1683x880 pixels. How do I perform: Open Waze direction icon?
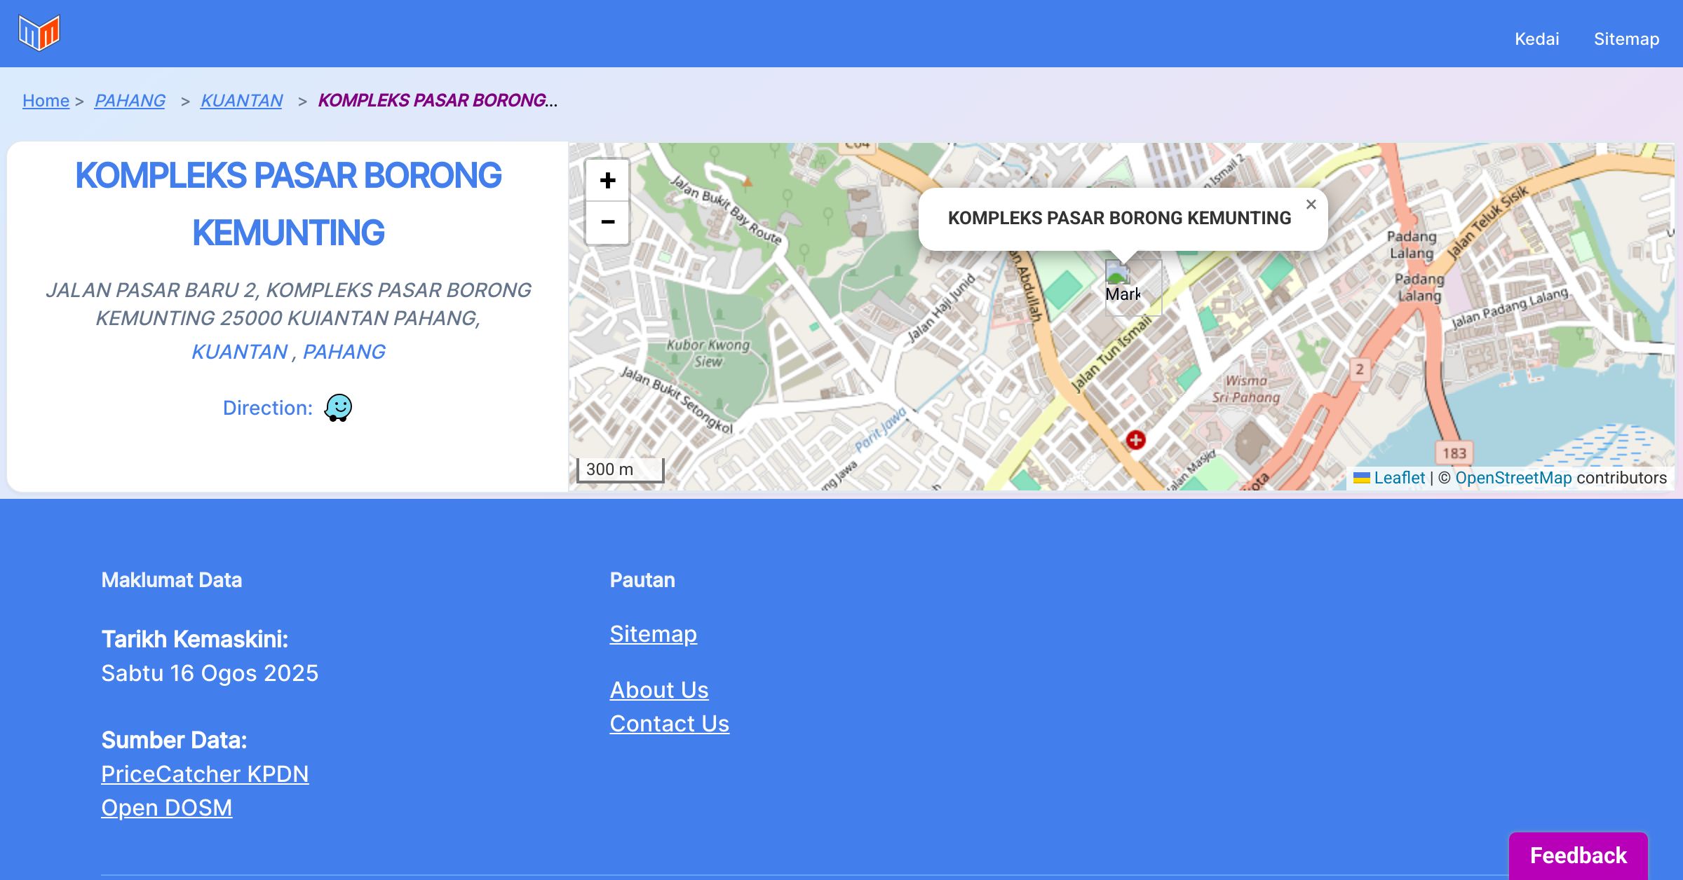338,408
